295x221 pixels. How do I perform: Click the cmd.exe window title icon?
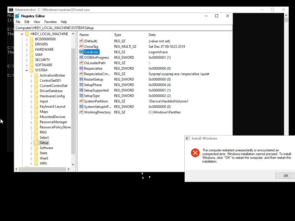click(11, 9)
